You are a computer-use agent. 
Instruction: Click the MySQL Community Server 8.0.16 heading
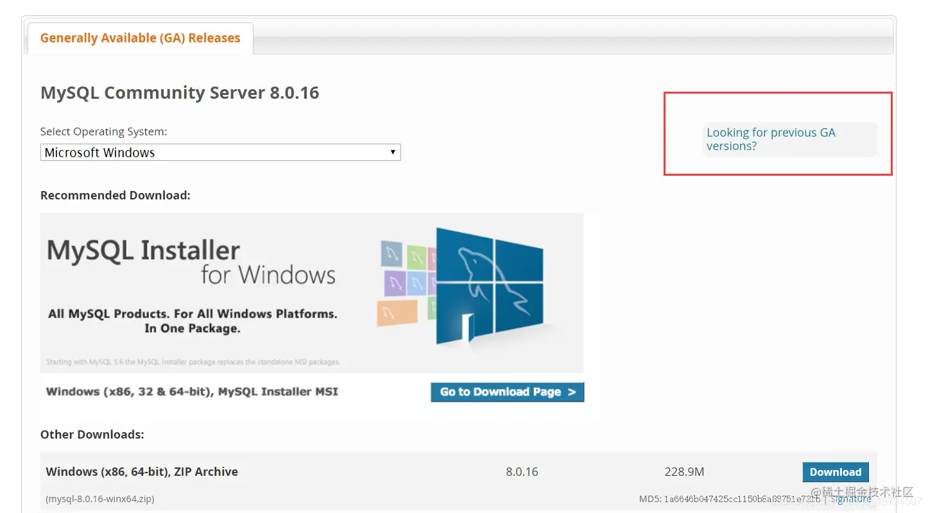point(180,93)
